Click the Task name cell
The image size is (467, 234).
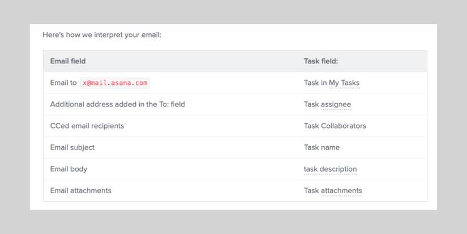click(322, 147)
